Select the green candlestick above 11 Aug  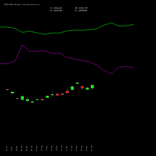point(47,97)
